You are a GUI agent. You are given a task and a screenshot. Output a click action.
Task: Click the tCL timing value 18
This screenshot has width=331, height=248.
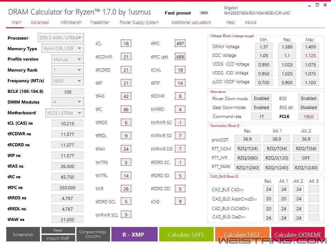click(126, 43)
